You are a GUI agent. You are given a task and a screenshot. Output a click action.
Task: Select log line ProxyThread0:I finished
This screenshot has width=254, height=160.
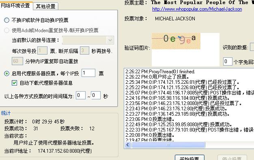point(160,72)
